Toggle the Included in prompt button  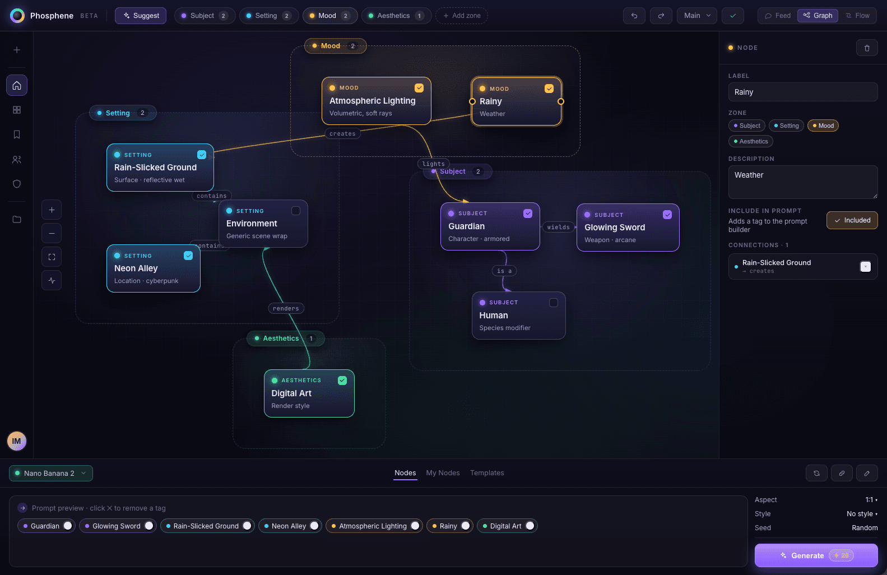pos(852,220)
